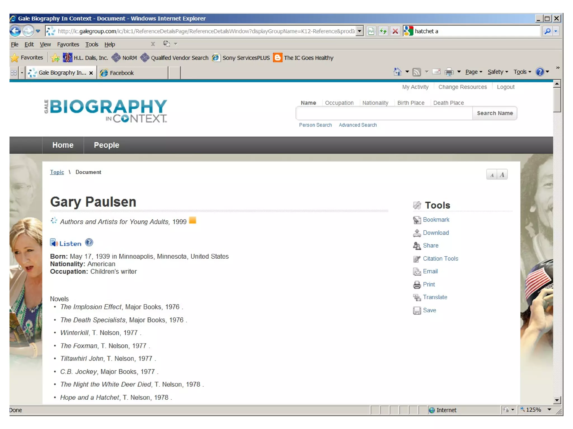Expand the address bar URL dropdown

click(x=360, y=31)
